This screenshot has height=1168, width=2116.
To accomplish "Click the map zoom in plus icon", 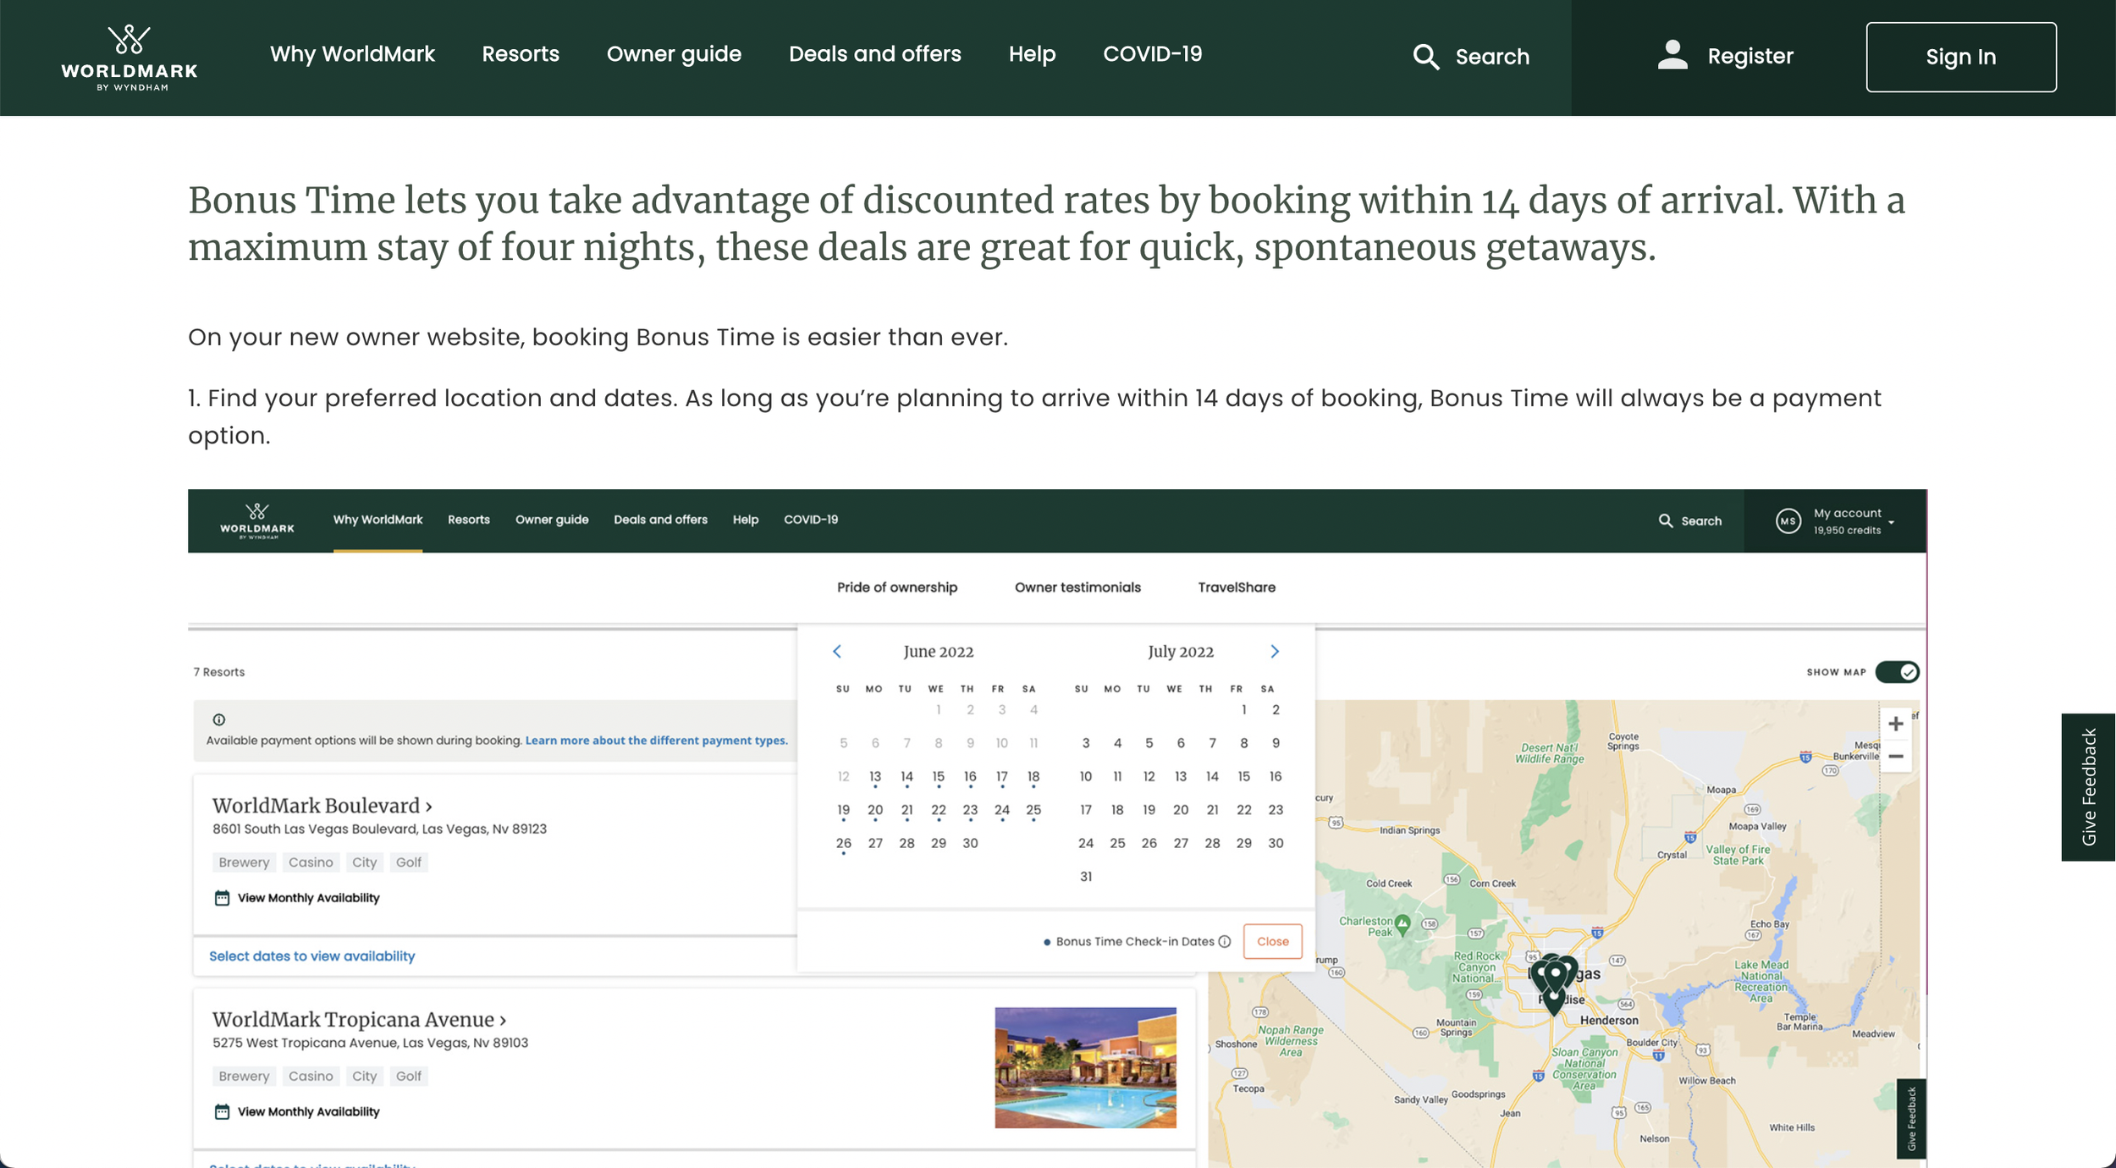I will (x=1896, y=724).
